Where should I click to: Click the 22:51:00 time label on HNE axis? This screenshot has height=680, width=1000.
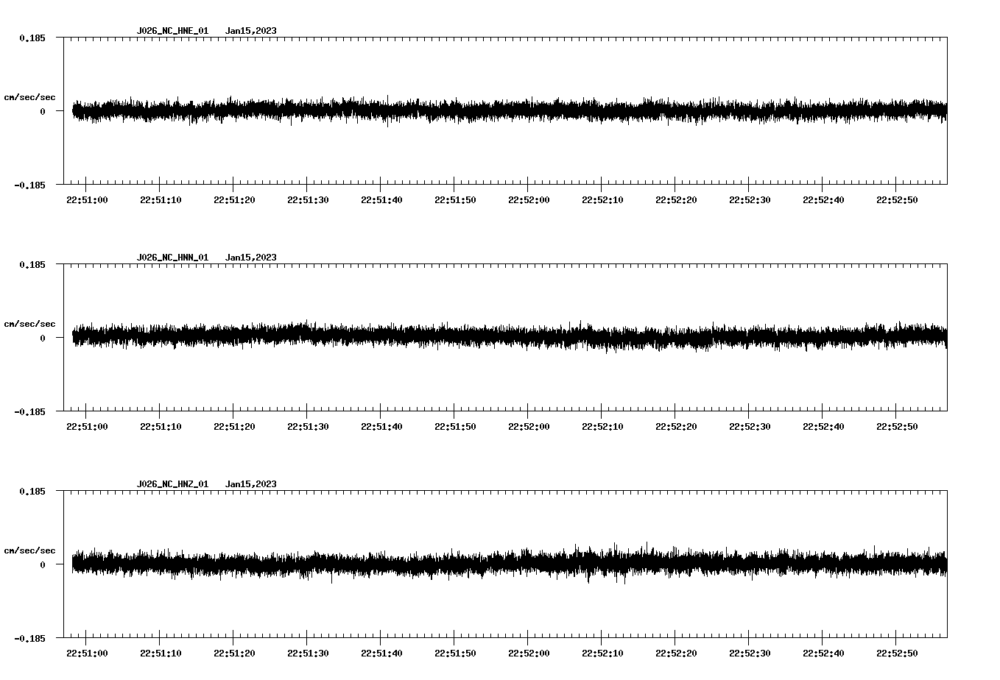pyautogui.click(x=87, y=200)
